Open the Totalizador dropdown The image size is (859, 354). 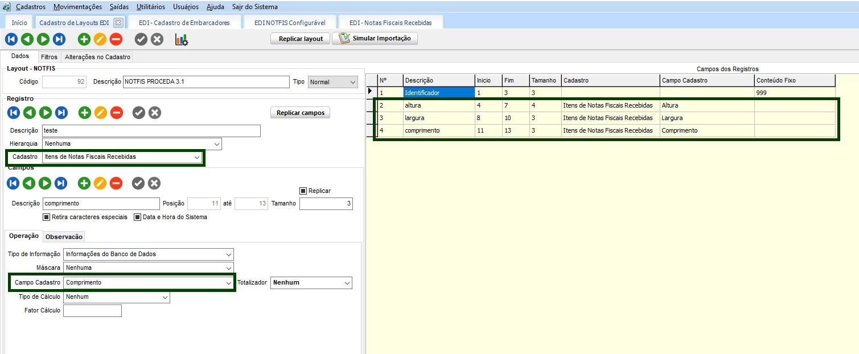point(347,282)
